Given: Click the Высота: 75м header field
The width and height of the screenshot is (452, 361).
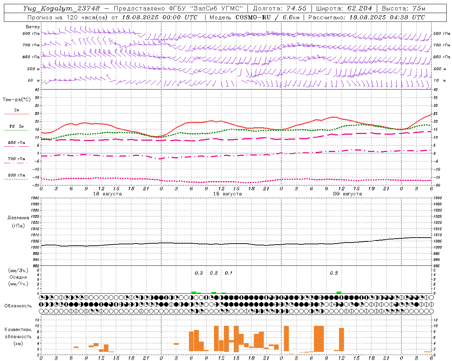Looking at the screenshot, I should coord(403,8).
